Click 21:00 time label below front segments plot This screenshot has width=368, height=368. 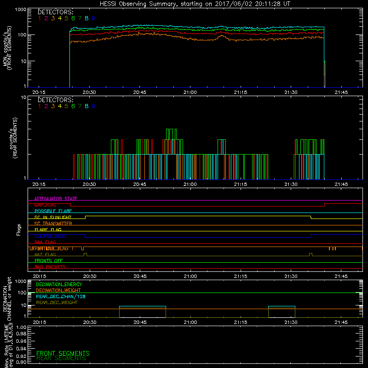click(190, 92)
